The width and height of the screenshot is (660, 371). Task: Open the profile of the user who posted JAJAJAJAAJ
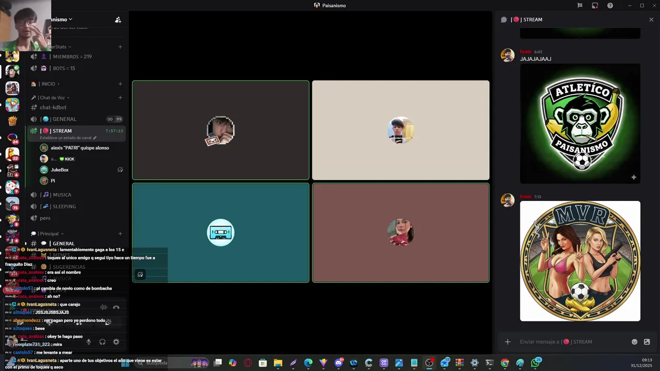(507, 55)
